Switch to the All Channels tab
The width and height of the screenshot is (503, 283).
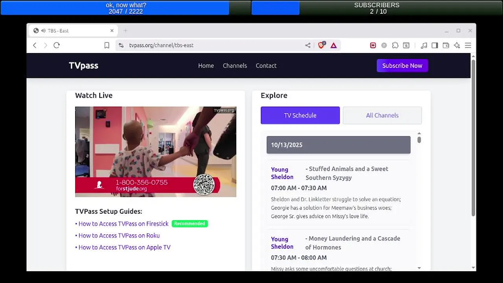coord(382,115)
